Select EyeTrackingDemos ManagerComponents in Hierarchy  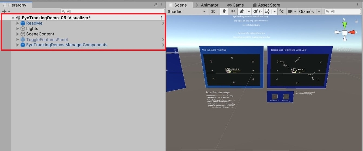click(67, 45)
